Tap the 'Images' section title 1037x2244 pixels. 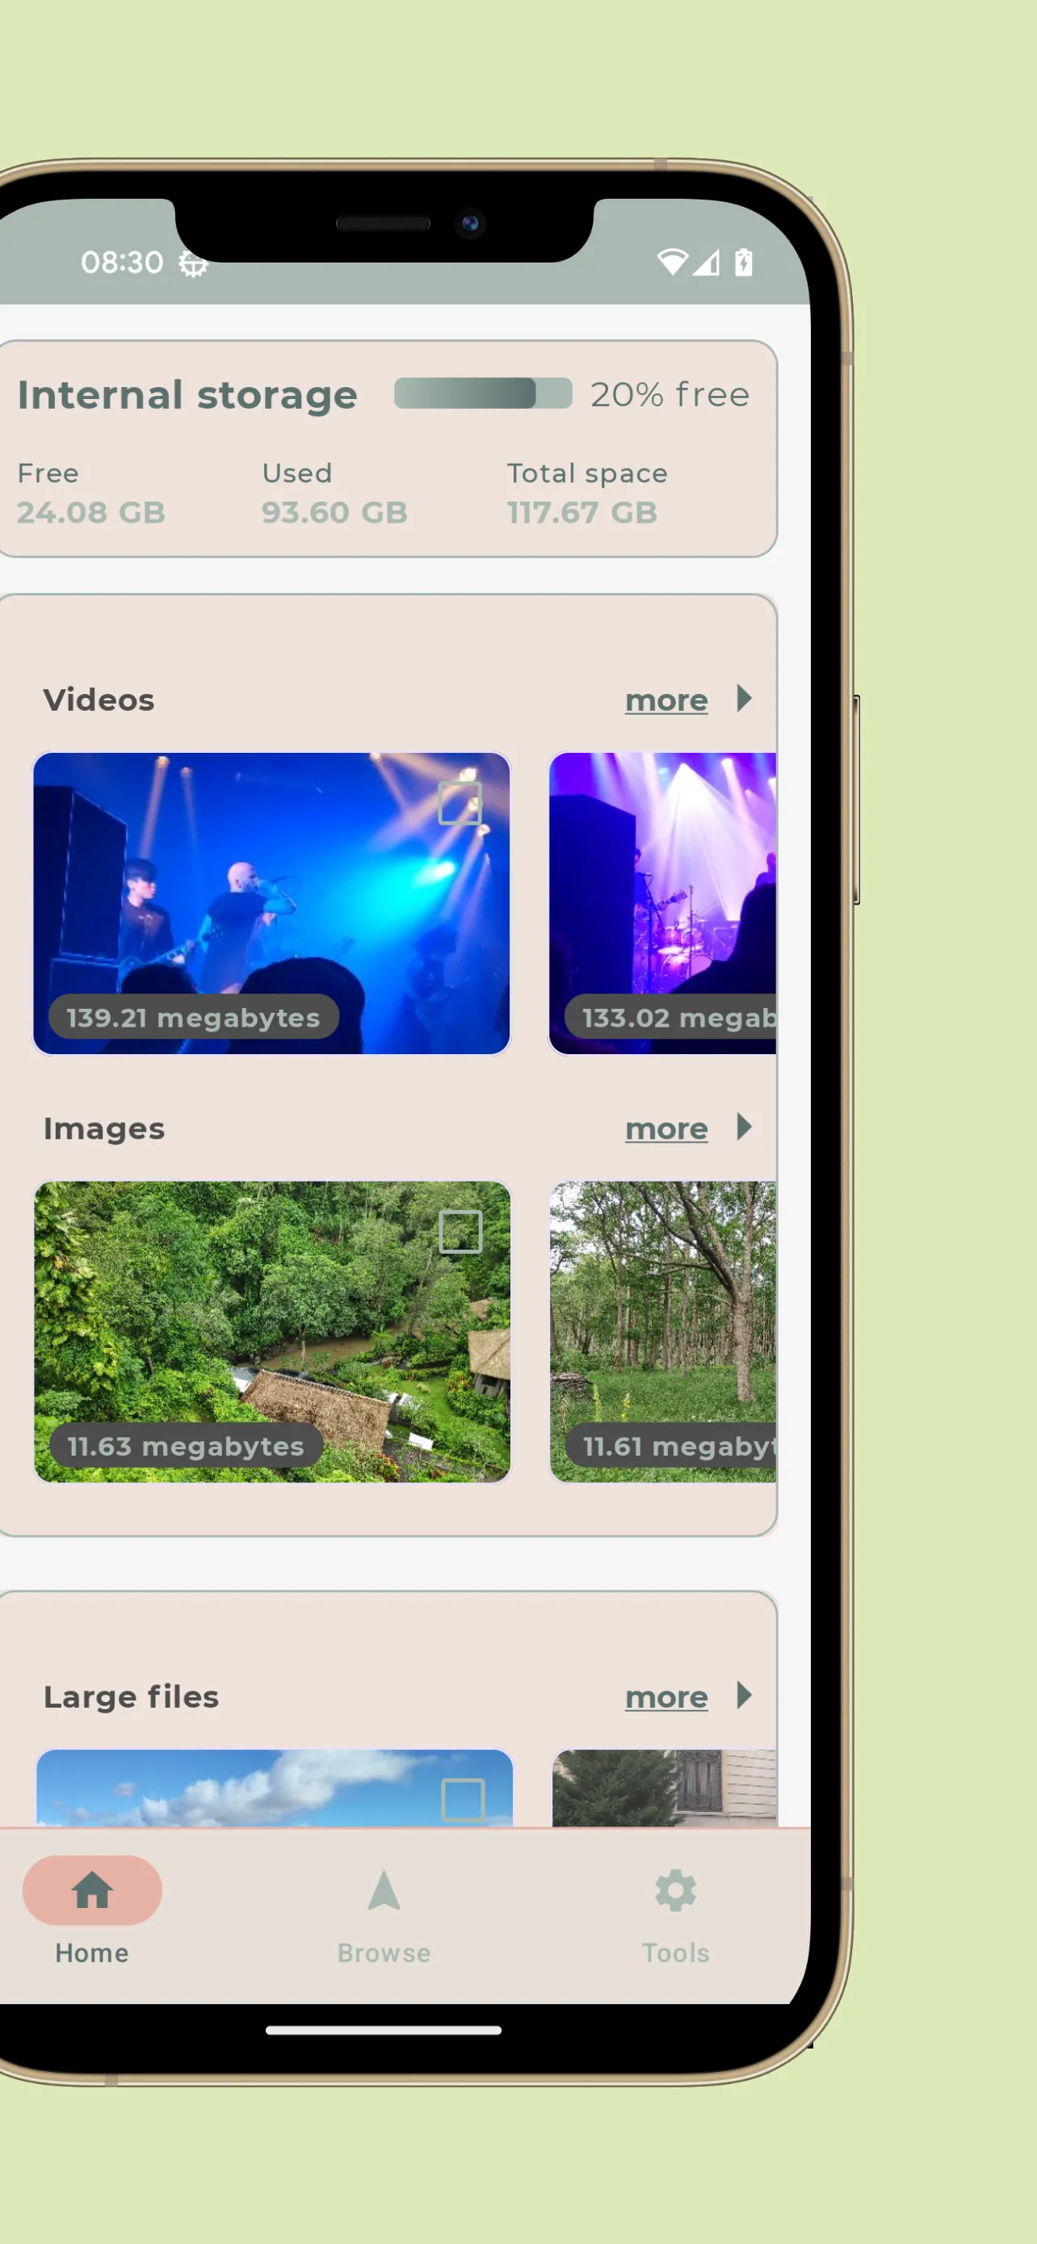(x=104, y=1128)
